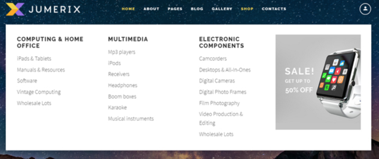Image resolution: width=379 pixels, height=159 pixels.
Task: Select the Pages menu item
Action: tap(175, 9)
